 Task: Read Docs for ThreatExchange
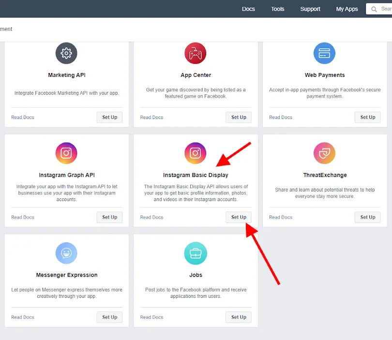point(281,217)
